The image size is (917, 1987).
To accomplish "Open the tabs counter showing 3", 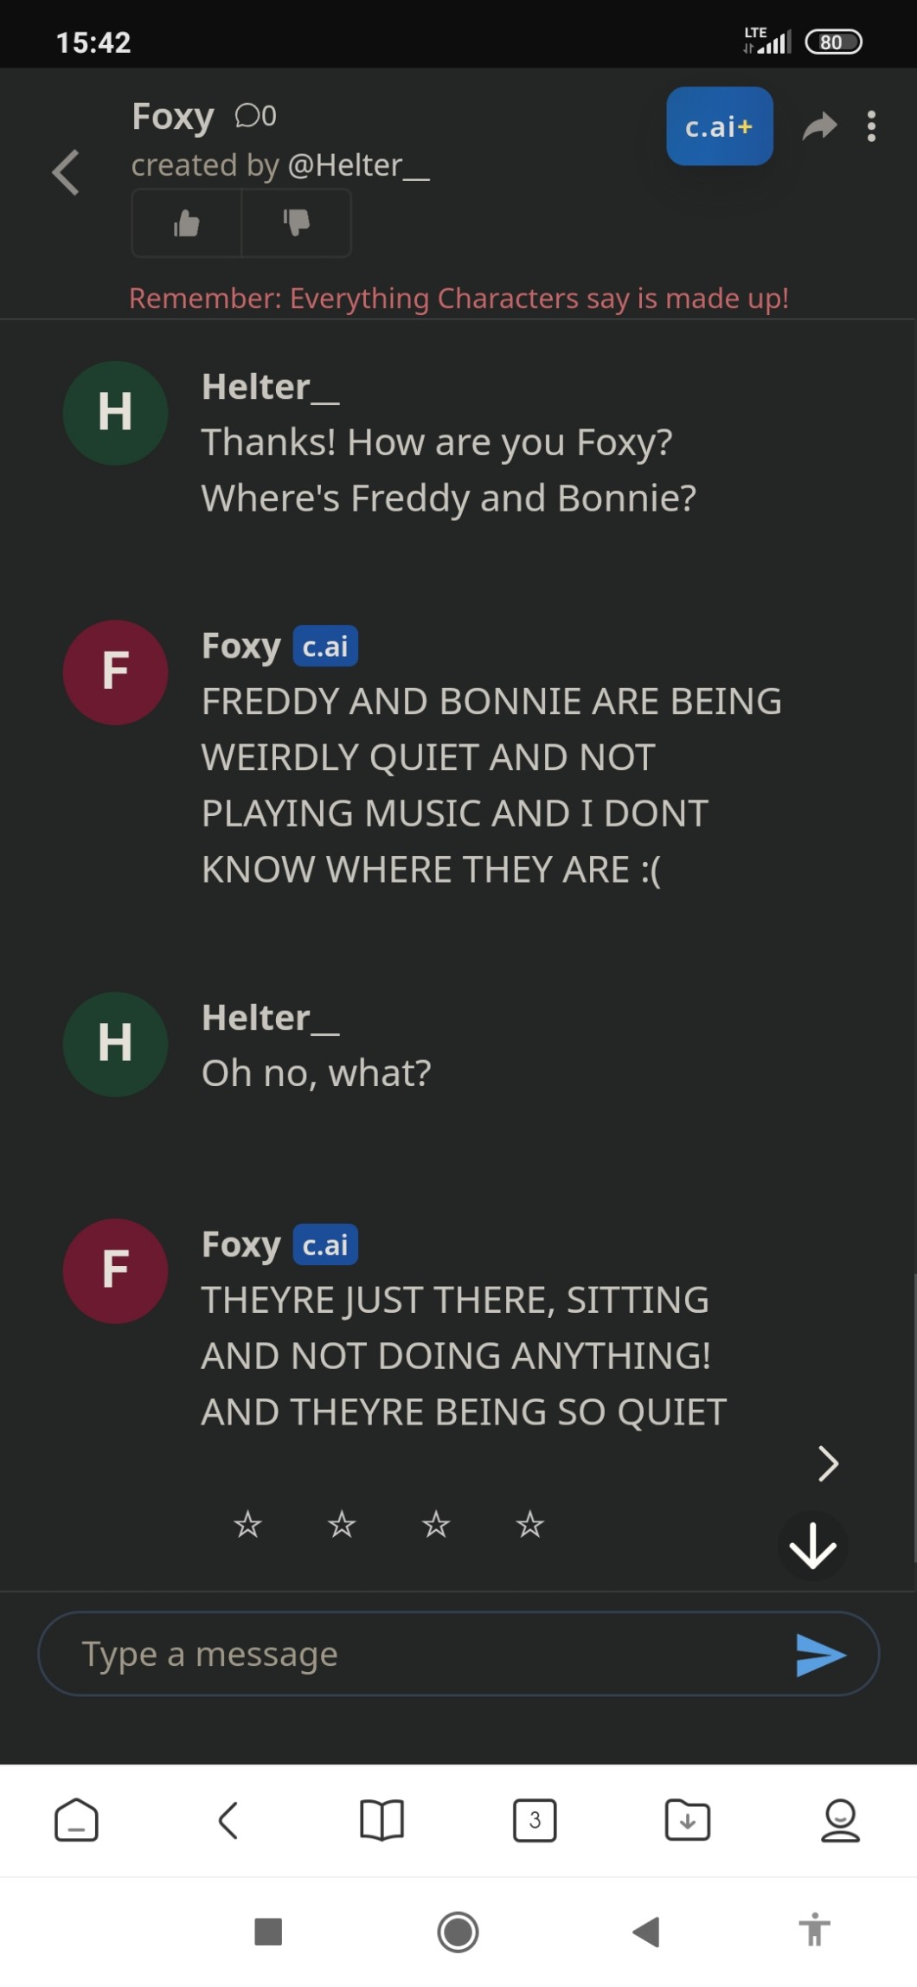I will click(x=535, y=1820).
